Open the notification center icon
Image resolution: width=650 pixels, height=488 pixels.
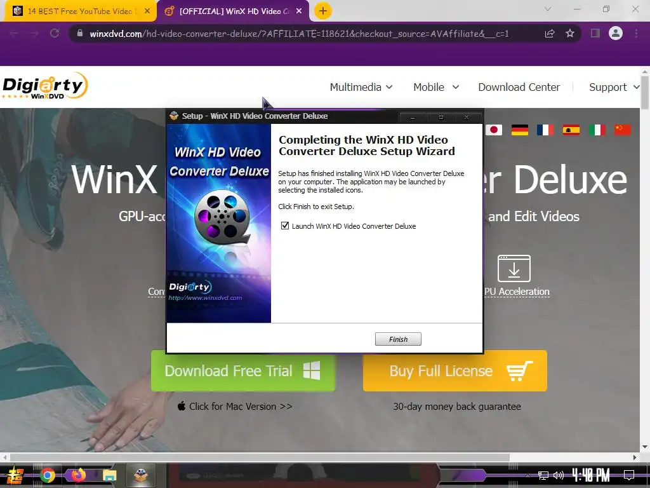629,475
